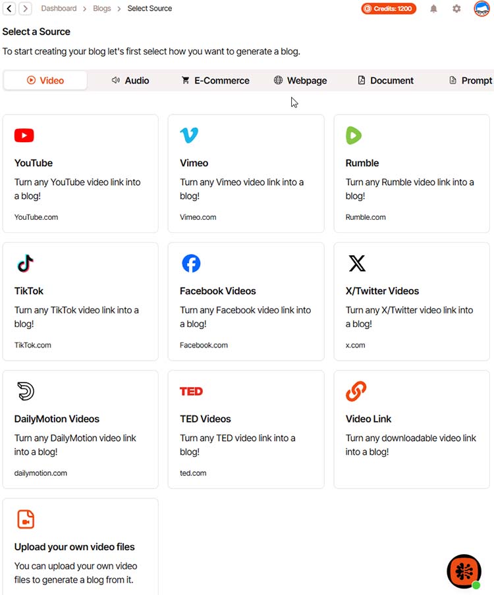This screenshot has width=494, height=595.
Task: Select the Vimeo card title
Action: click(194, 163)
